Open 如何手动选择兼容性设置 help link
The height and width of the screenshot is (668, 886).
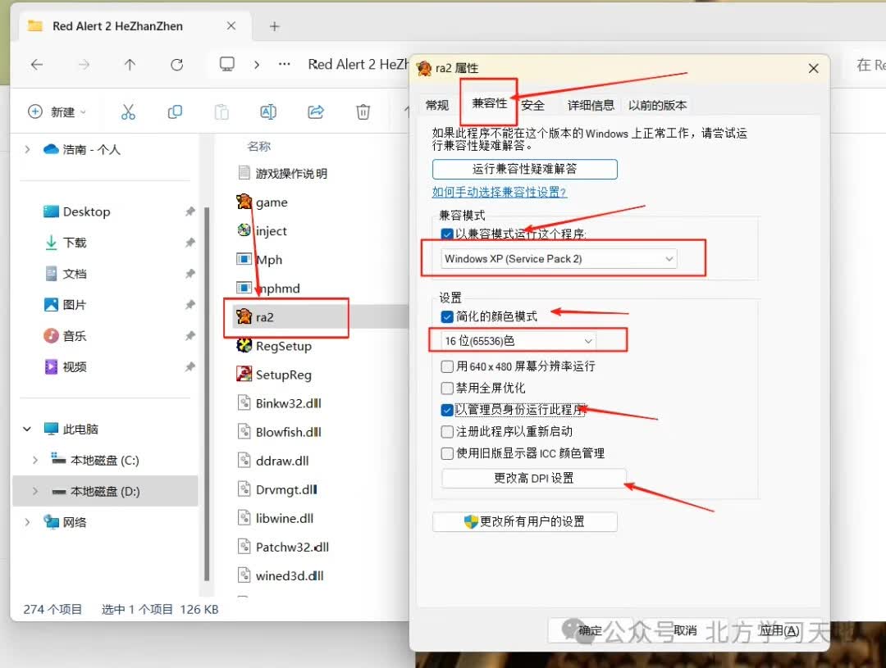499,192
